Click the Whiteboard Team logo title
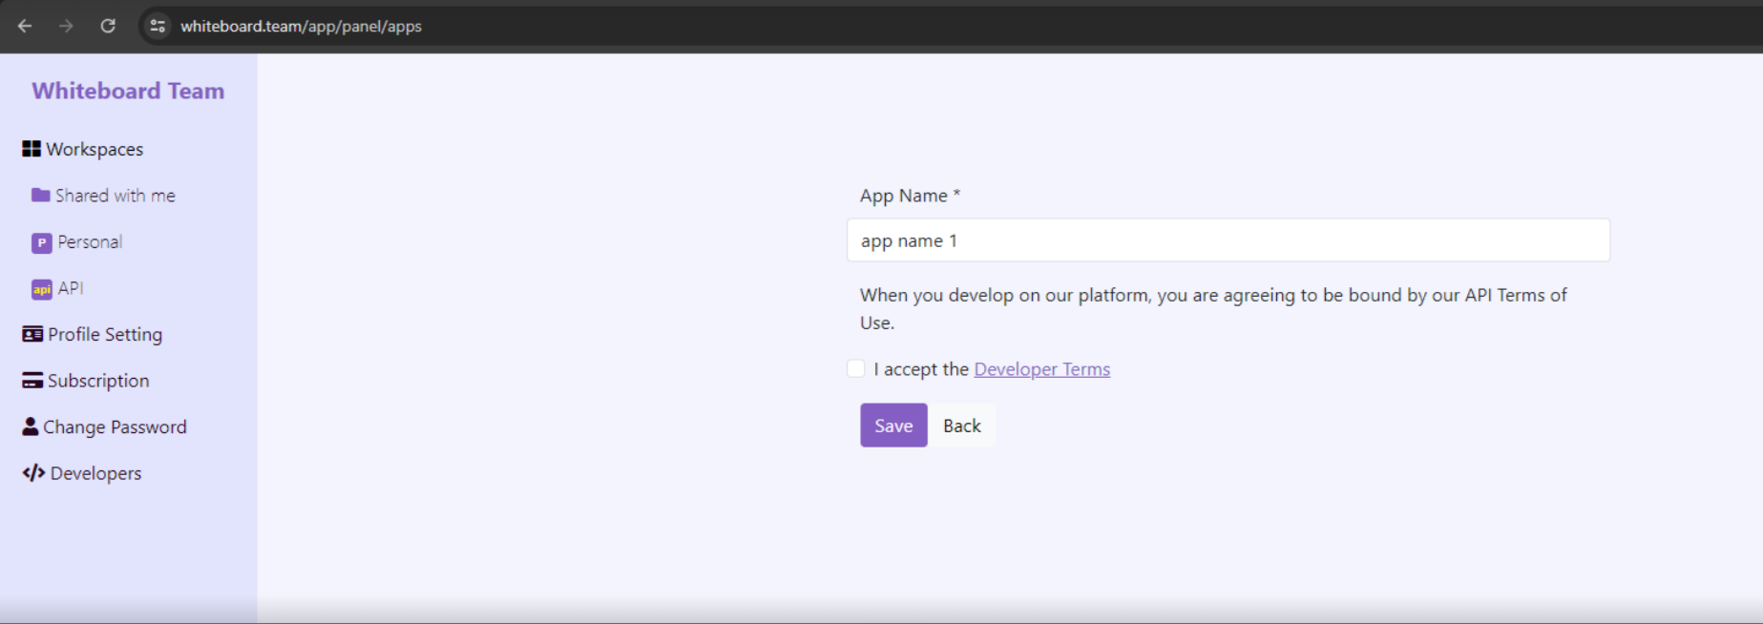This screenshot has height=624, width=1763. coord(128,91)
